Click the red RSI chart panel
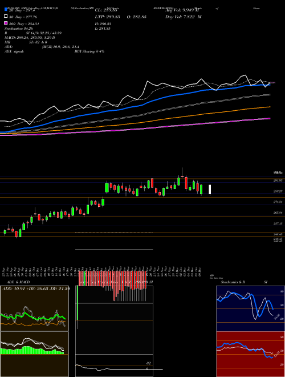Image resolution: width=285 pixels, height=377 pixels. pyautogui.click(x=250, y=354)
